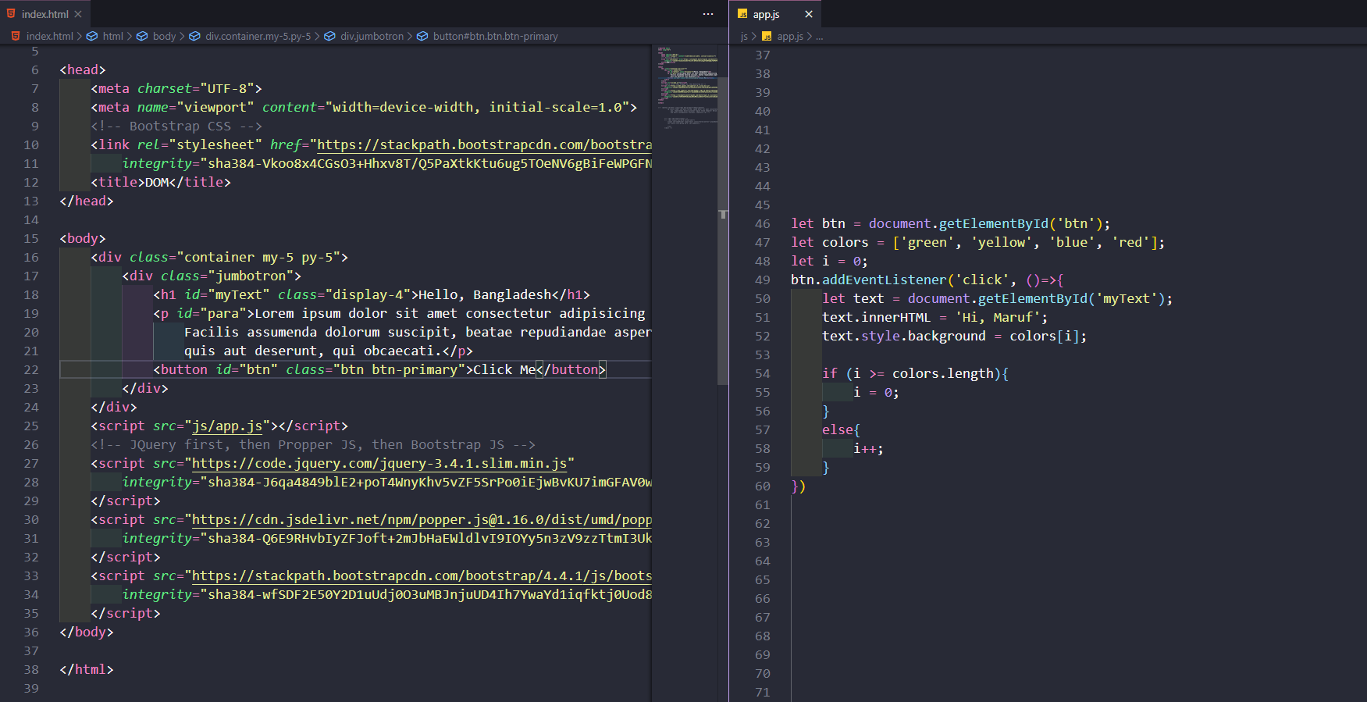Click the cube icon before the body breadcrumb
This screenshot has width=1367, height=702.
(142, 36)
